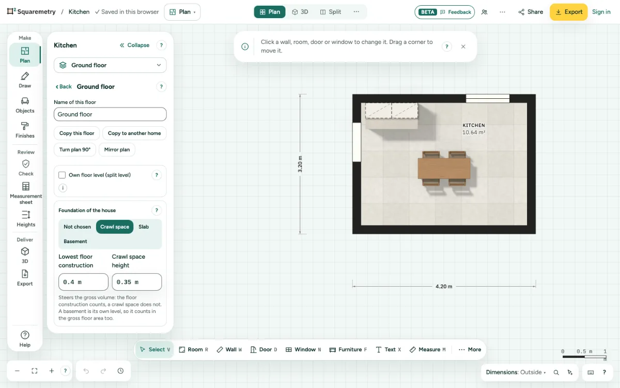Click the yellow Export button
The width and height of the screenshot is (620, 388).
tap(568, 12)
